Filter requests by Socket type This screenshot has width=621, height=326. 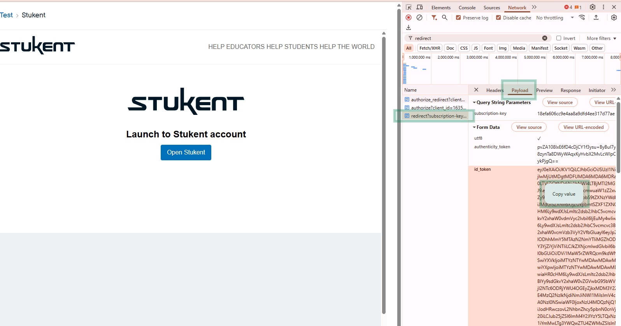click(x=561, y=48)
